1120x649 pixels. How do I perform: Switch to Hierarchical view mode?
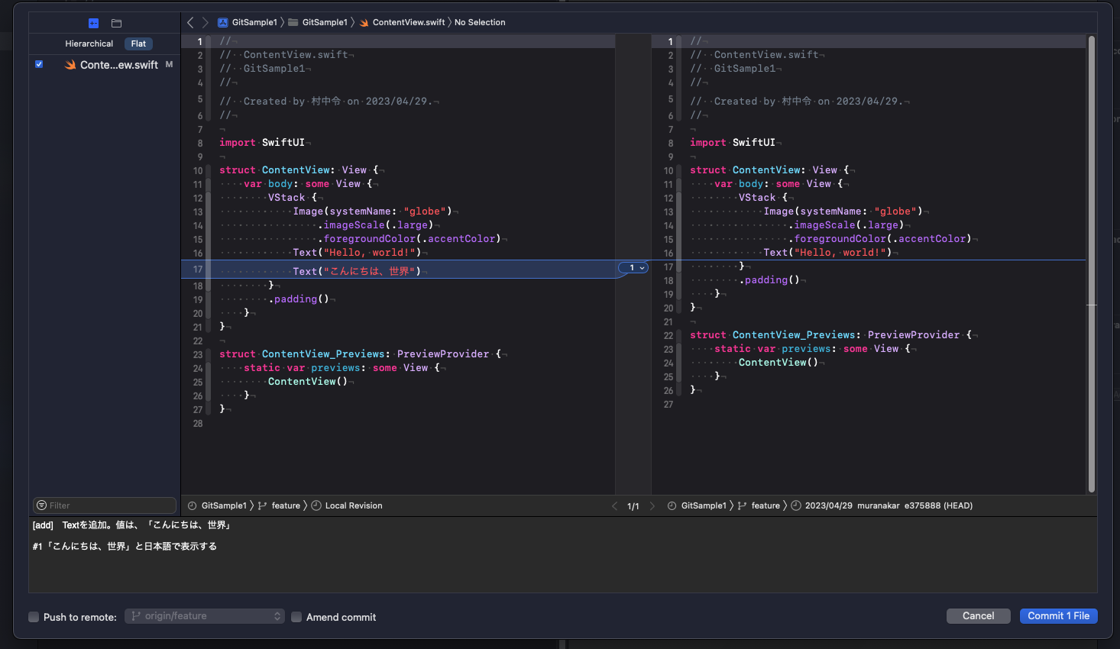pyautogui.click(x=89, y=44)
